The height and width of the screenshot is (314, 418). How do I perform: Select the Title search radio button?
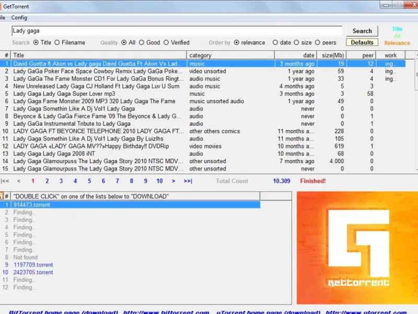click(x=36, y=42)
